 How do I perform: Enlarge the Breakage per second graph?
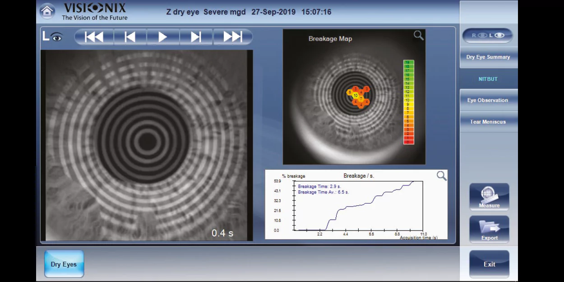tap(441, 176)
